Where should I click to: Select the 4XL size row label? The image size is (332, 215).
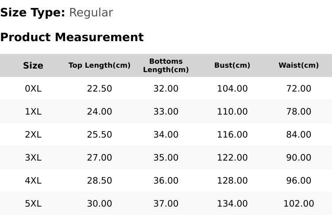coord(33,181)
